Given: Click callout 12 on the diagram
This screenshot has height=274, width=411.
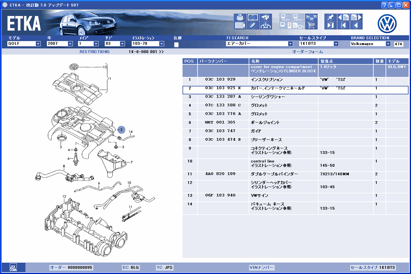Looking at the screenshot, I should click(64, 196).
